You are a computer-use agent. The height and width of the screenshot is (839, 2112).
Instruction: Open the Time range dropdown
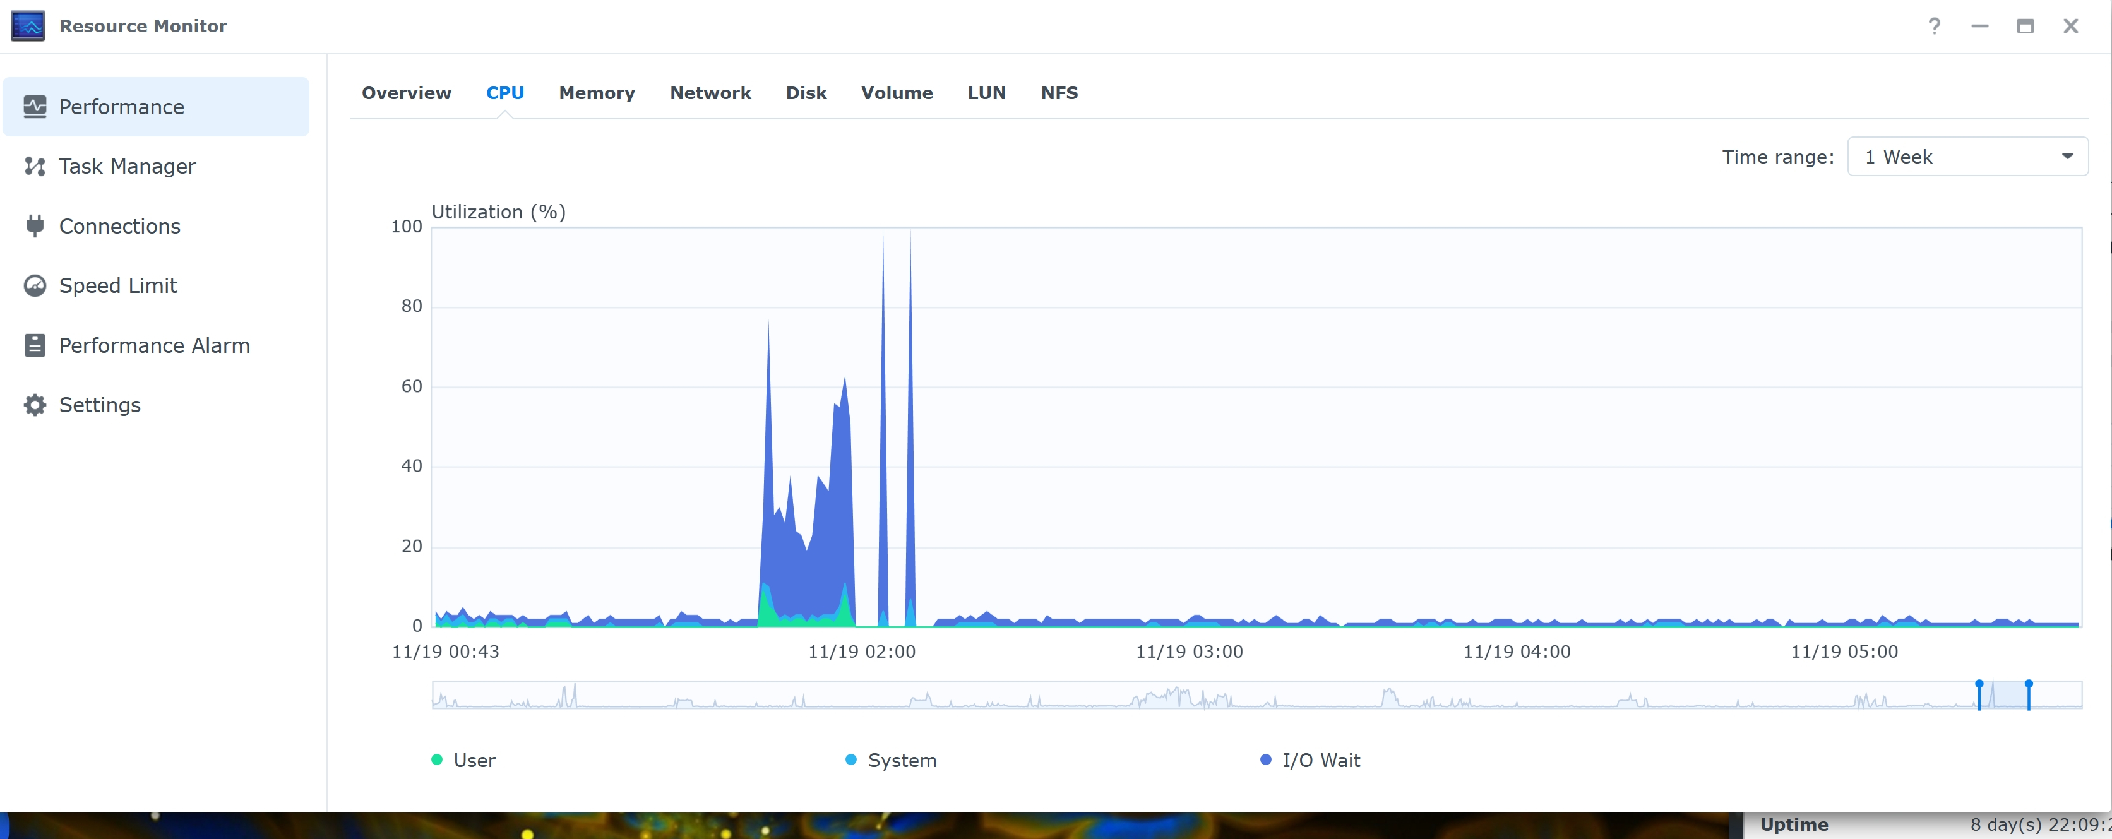(x=1966, y=157)
